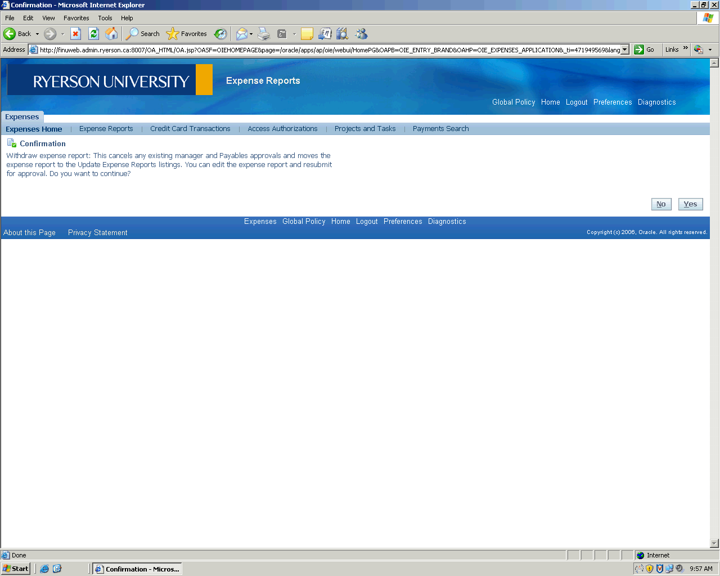
Task: Expand the Links toolbar chevron
Action: (685, 48)
